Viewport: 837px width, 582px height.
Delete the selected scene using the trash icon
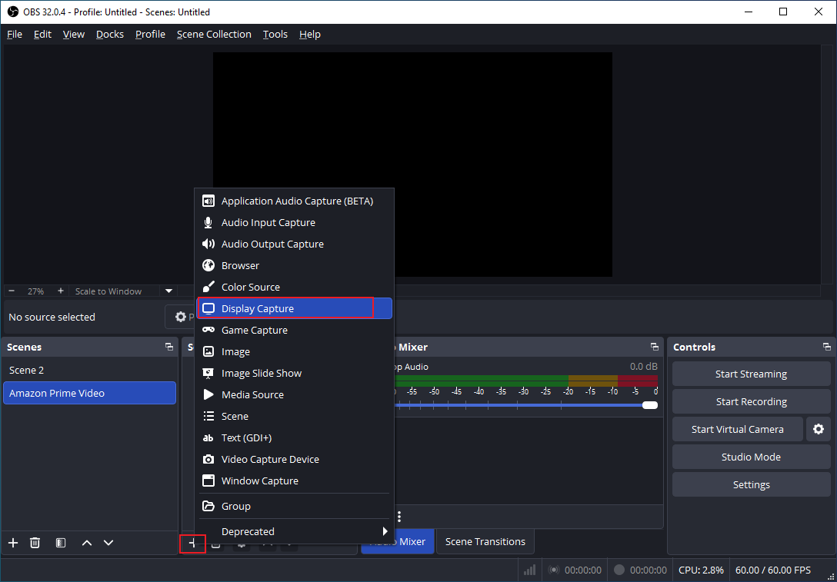click(x=35, y=543)
